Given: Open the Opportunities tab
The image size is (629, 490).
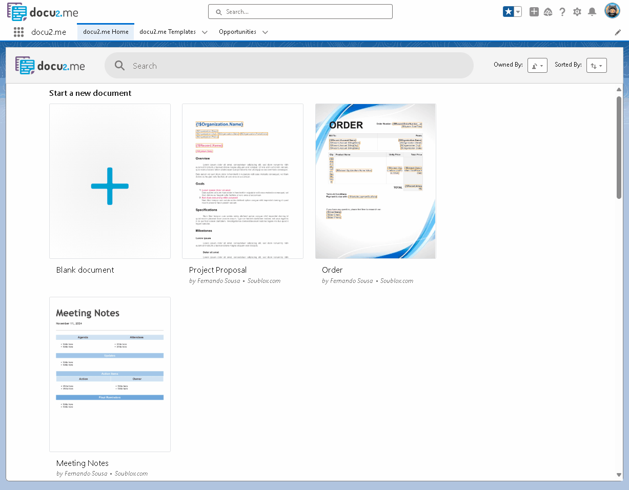Looking at the screenshot, I should coord(237,32).
